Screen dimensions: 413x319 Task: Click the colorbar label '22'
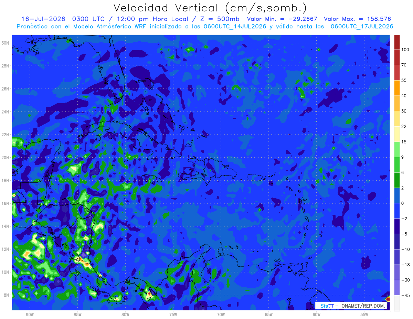(404, 126)
